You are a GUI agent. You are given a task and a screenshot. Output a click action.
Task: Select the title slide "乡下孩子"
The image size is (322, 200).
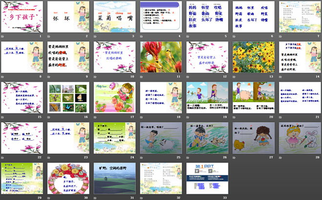(22, 17)
